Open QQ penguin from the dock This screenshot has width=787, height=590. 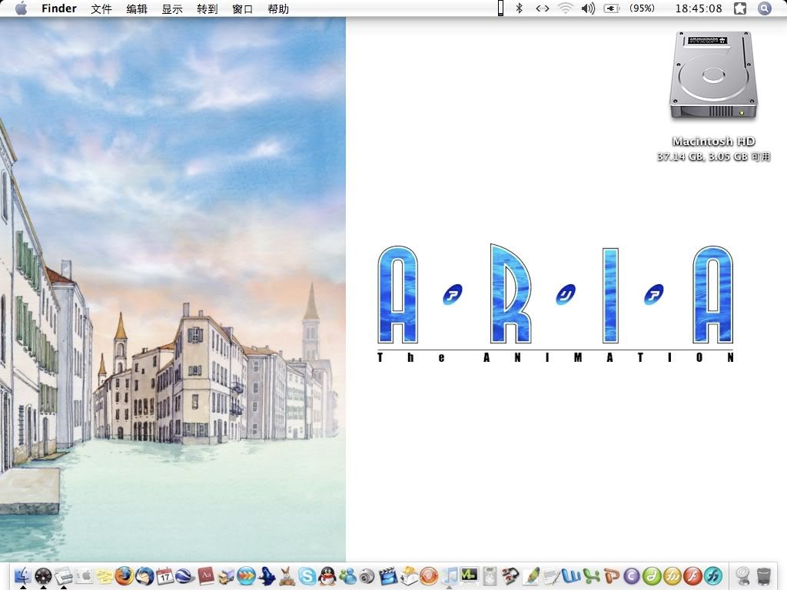(x=327, y=576)
